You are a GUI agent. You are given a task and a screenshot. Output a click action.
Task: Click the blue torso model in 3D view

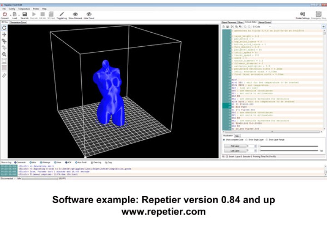(x=109, y=93)
